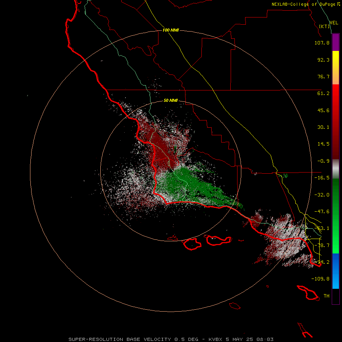The image size is (342, 342).
Task: Select the -32.0 scale value
Action: click(322, 195)
